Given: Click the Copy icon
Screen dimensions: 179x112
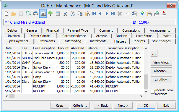Looking at the screenshot, I should coord(80,14).
